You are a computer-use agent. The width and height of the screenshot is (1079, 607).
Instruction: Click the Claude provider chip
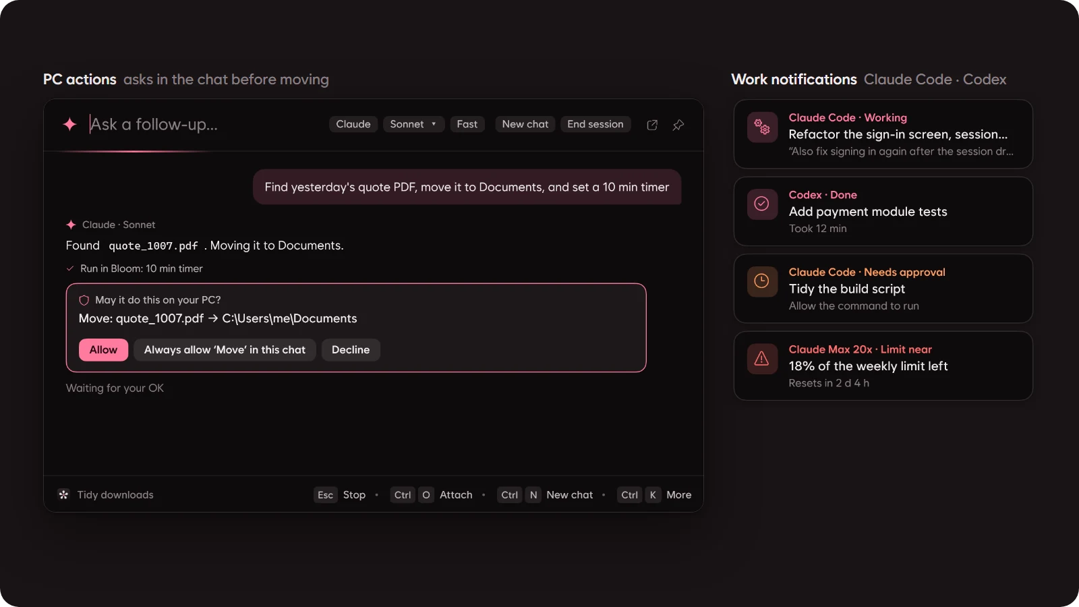coord(353,124)
